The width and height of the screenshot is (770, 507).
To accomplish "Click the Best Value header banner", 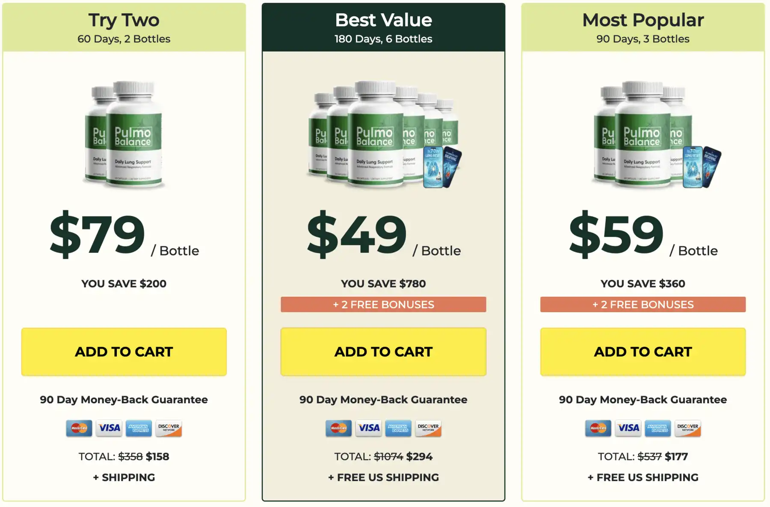I will pyautogui.click(x=383, y=26).
